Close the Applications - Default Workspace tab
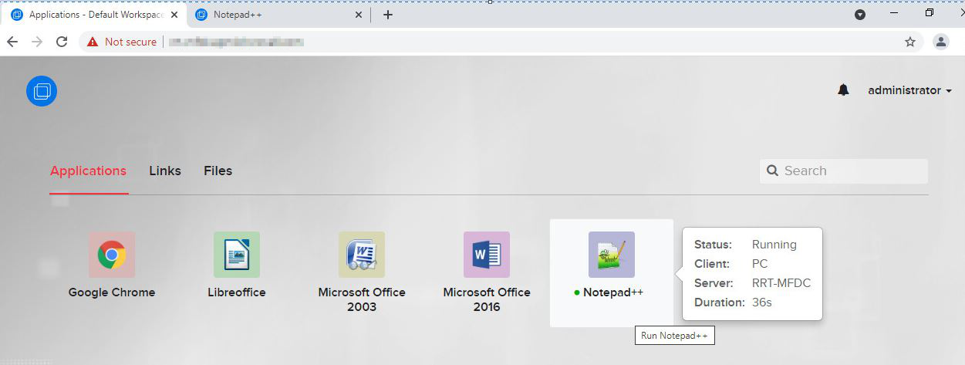This screenshot has height=365, width=965. click(174, 15)
